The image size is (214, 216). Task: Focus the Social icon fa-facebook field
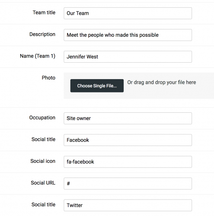coord(128,162)
